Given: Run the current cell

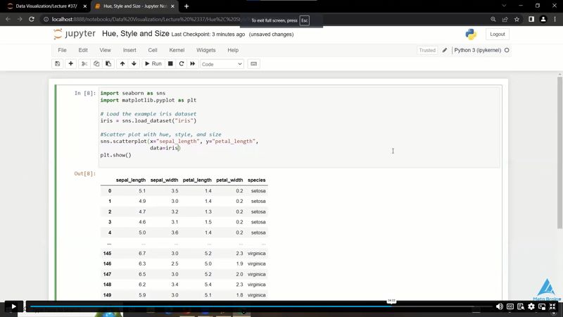Looking at the screenshot, I should (x=153, y=64).
